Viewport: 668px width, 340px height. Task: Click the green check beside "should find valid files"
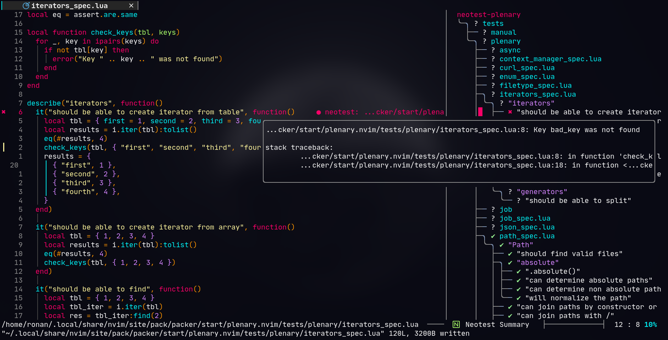510,254
